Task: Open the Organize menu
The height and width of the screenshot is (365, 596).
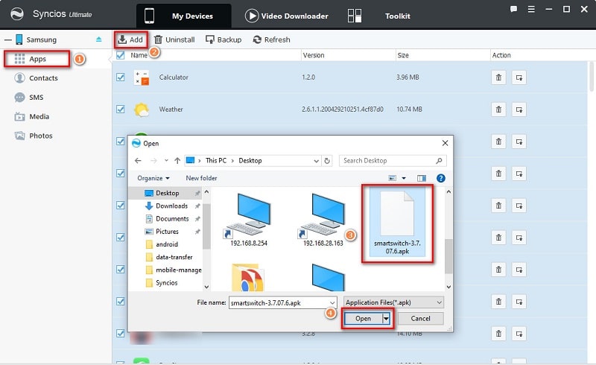Action: click(153, 178)
